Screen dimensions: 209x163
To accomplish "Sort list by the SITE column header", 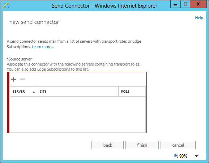I will (x=78, y=91).
